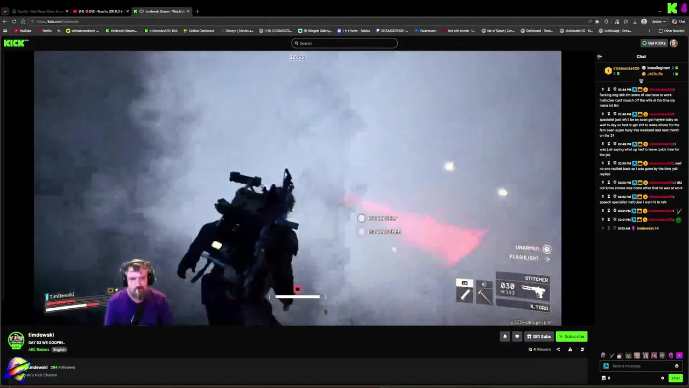689x388 pixels.
Task: Click the Search box on Kick
Action: coord(344,43)
